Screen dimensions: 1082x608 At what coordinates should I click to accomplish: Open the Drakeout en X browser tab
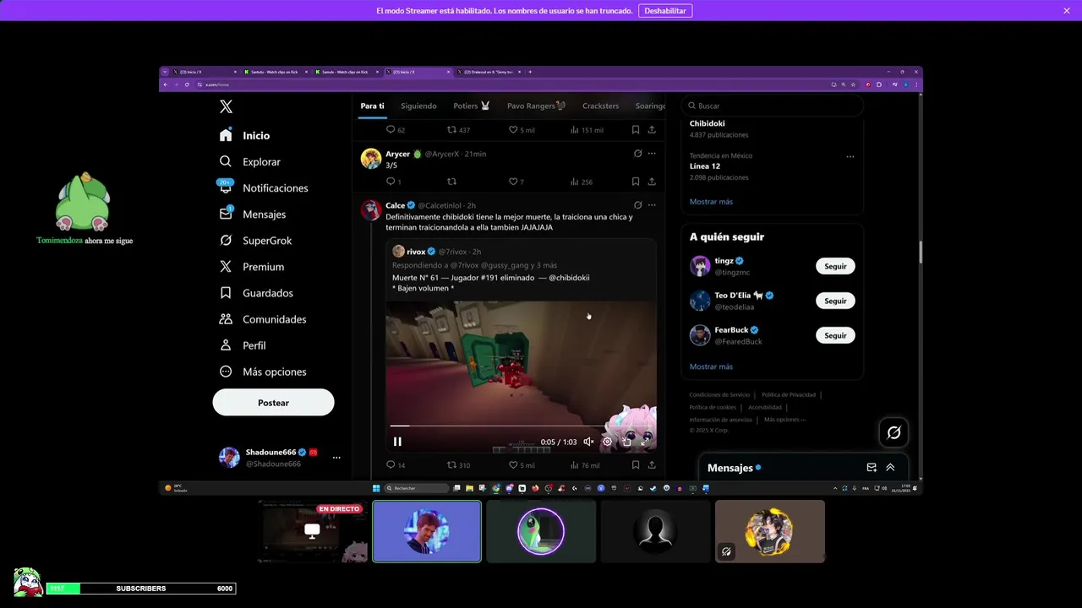pyautogui.click(x=490, y=72)
